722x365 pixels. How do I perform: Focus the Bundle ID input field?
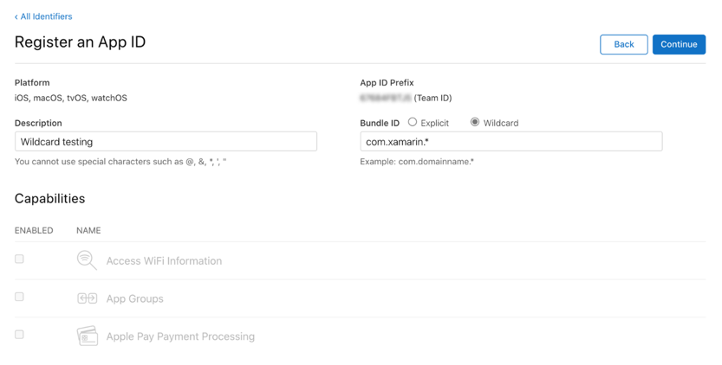pos(511,142)
